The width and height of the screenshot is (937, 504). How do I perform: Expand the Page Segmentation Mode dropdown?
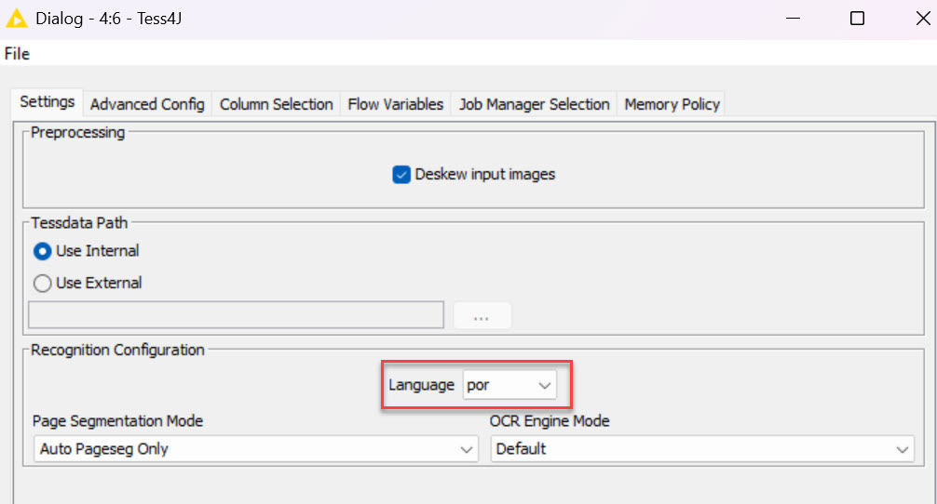pos(256,449)
